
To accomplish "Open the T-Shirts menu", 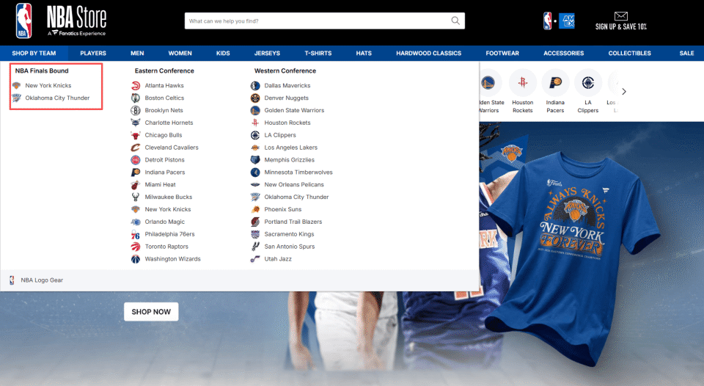I will pyautogui.click(x=318, y=53).
